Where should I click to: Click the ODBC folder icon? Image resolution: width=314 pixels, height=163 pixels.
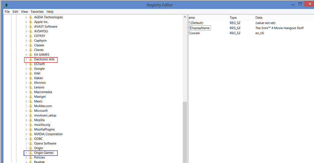pyautogui.click(x=31, y=139)
